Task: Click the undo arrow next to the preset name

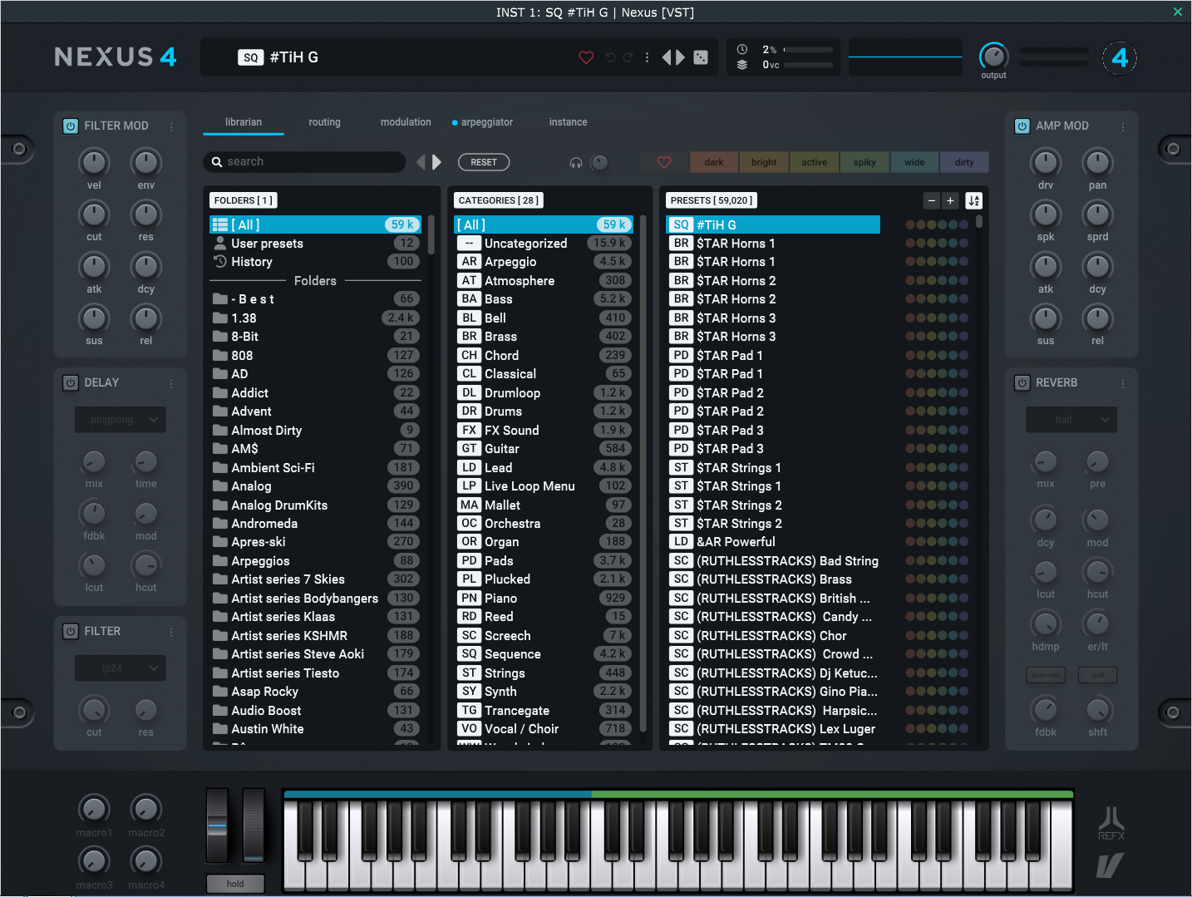Action: click(610, 57)
